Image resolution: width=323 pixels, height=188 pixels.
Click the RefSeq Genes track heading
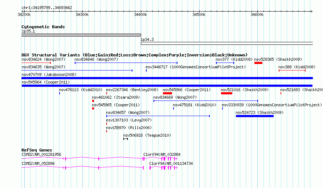[x=37, y=150]
